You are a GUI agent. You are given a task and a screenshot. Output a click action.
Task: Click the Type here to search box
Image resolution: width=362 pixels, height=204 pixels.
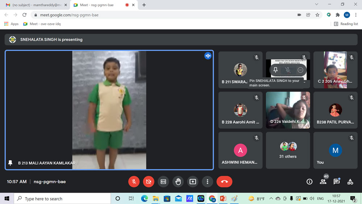(x=62, y=199)
